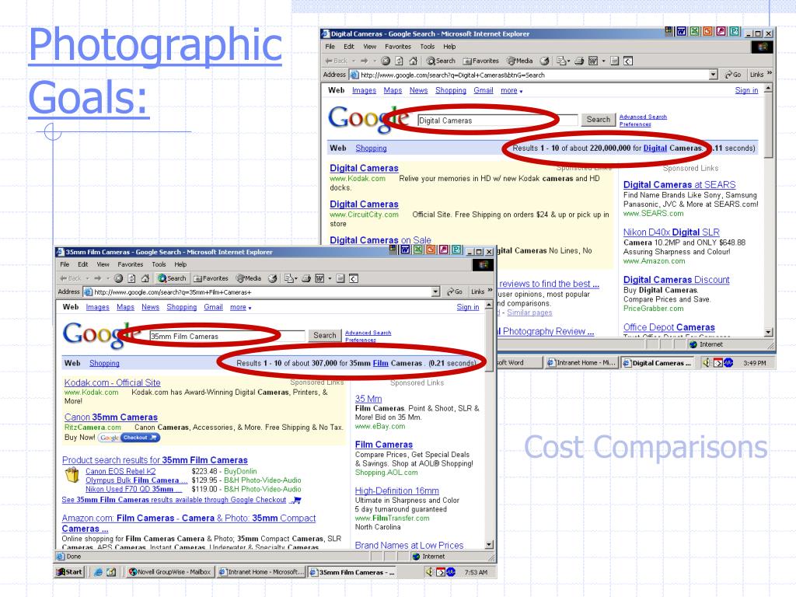Click the Excel shortcut icon in Digital Cameras title bar

(x=694, y=31)
